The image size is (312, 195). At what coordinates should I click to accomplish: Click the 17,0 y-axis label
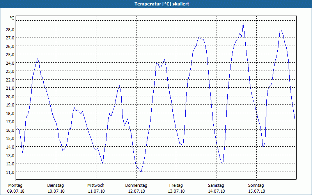tap(10, 122)
